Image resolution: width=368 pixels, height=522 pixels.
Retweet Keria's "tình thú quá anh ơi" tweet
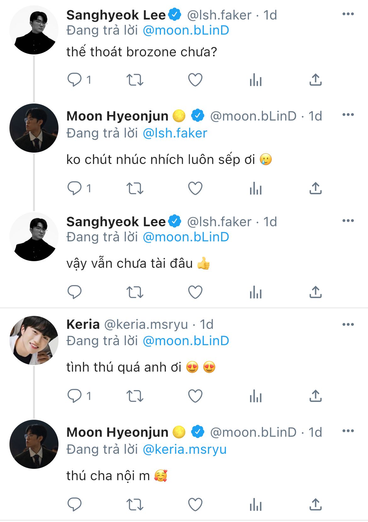pos(135,396)
